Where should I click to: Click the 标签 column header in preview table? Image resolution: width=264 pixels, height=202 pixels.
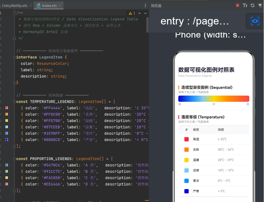point(196,130)
